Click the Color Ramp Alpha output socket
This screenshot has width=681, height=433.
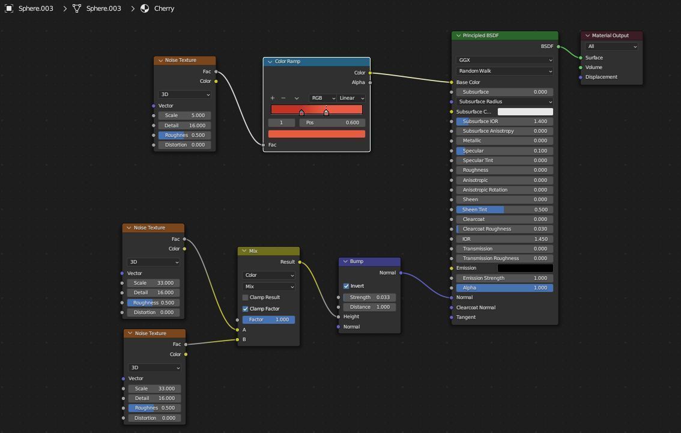pos(370,82)
